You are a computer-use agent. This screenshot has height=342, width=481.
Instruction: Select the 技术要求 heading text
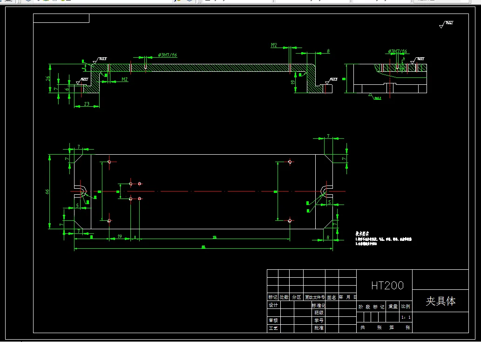pyautogui.click(x=362, y=234)
